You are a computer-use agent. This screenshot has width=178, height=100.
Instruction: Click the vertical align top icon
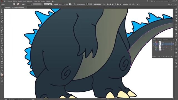[116, 4]
